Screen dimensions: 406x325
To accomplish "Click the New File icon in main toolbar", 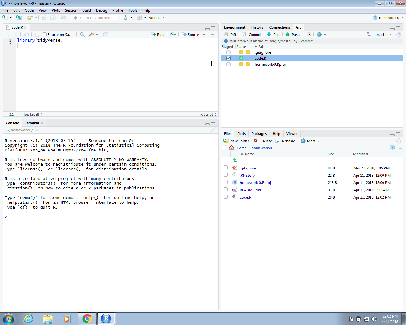I will pyautogui.click(x=4, y=17).
